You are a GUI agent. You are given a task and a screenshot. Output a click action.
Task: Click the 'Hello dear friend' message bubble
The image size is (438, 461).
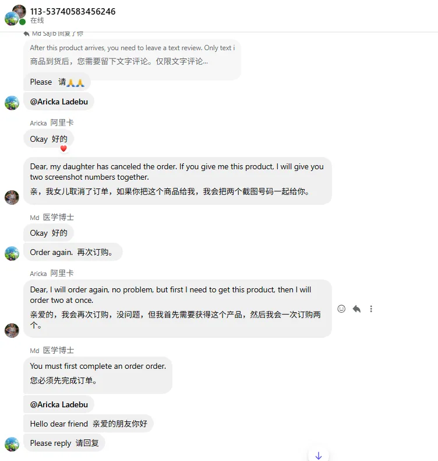(x=88, y=424)
